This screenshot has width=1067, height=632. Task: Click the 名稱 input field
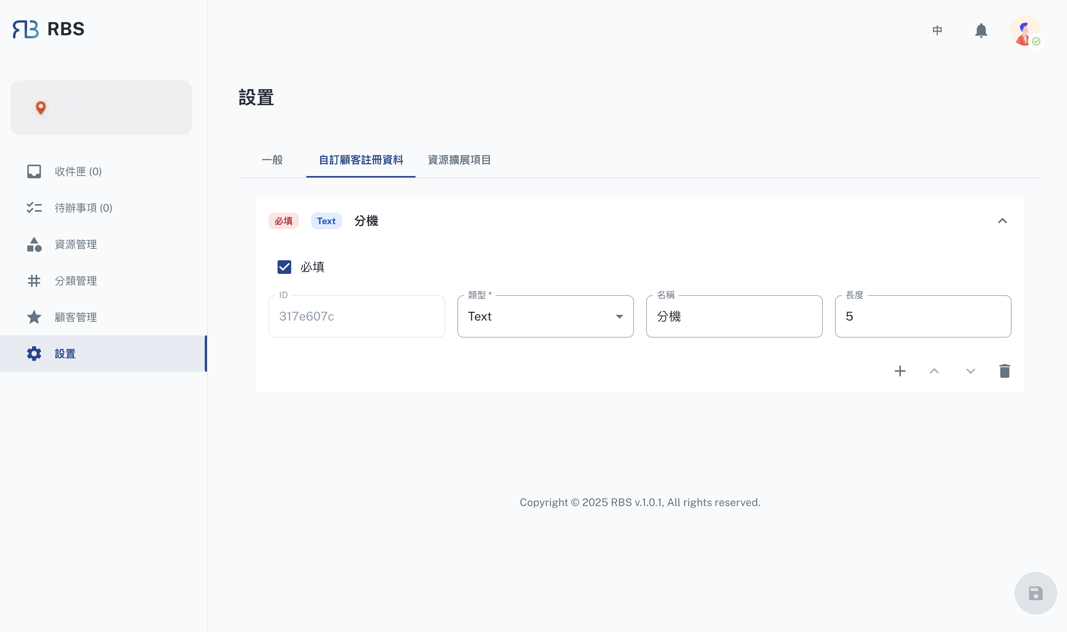(734, 316)
